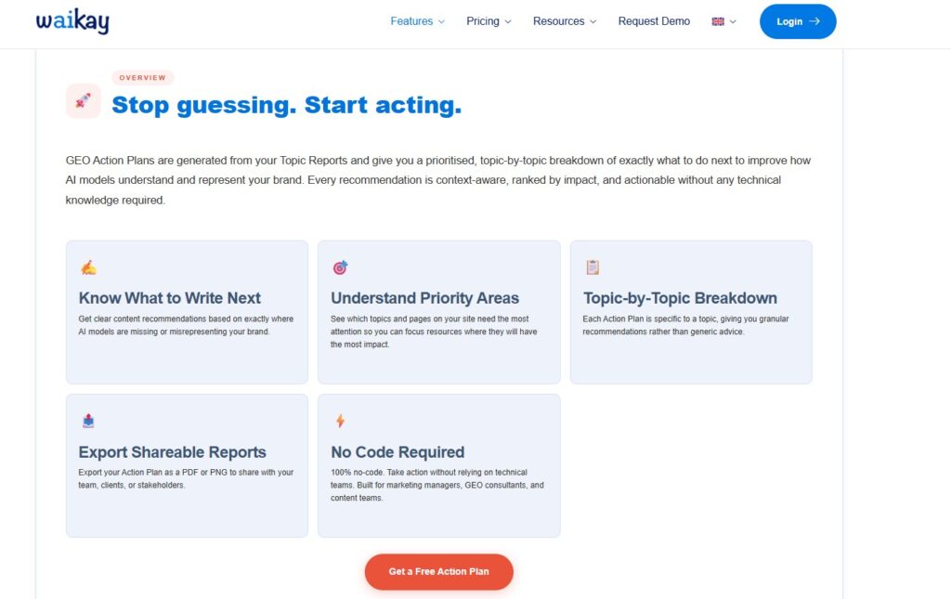Click the Login button

coord(798,21)
